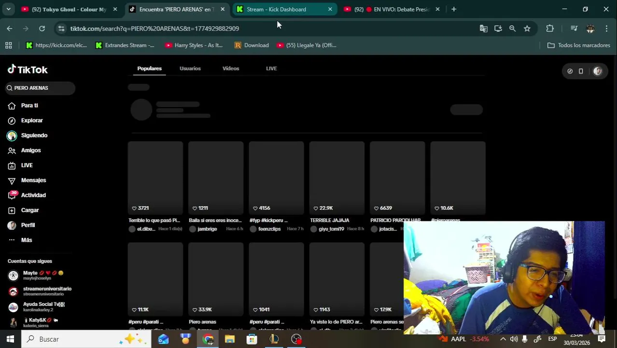This screenshot has height=348, width=617.
Task: Open File Explorer from the taskbar
Action: pos(229,339)
